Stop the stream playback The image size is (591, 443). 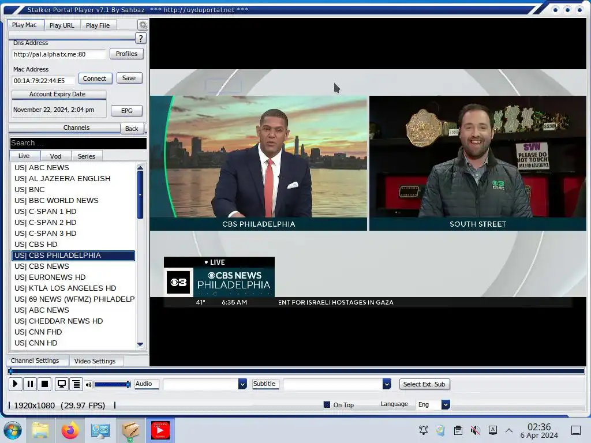[x=44, y=384]
